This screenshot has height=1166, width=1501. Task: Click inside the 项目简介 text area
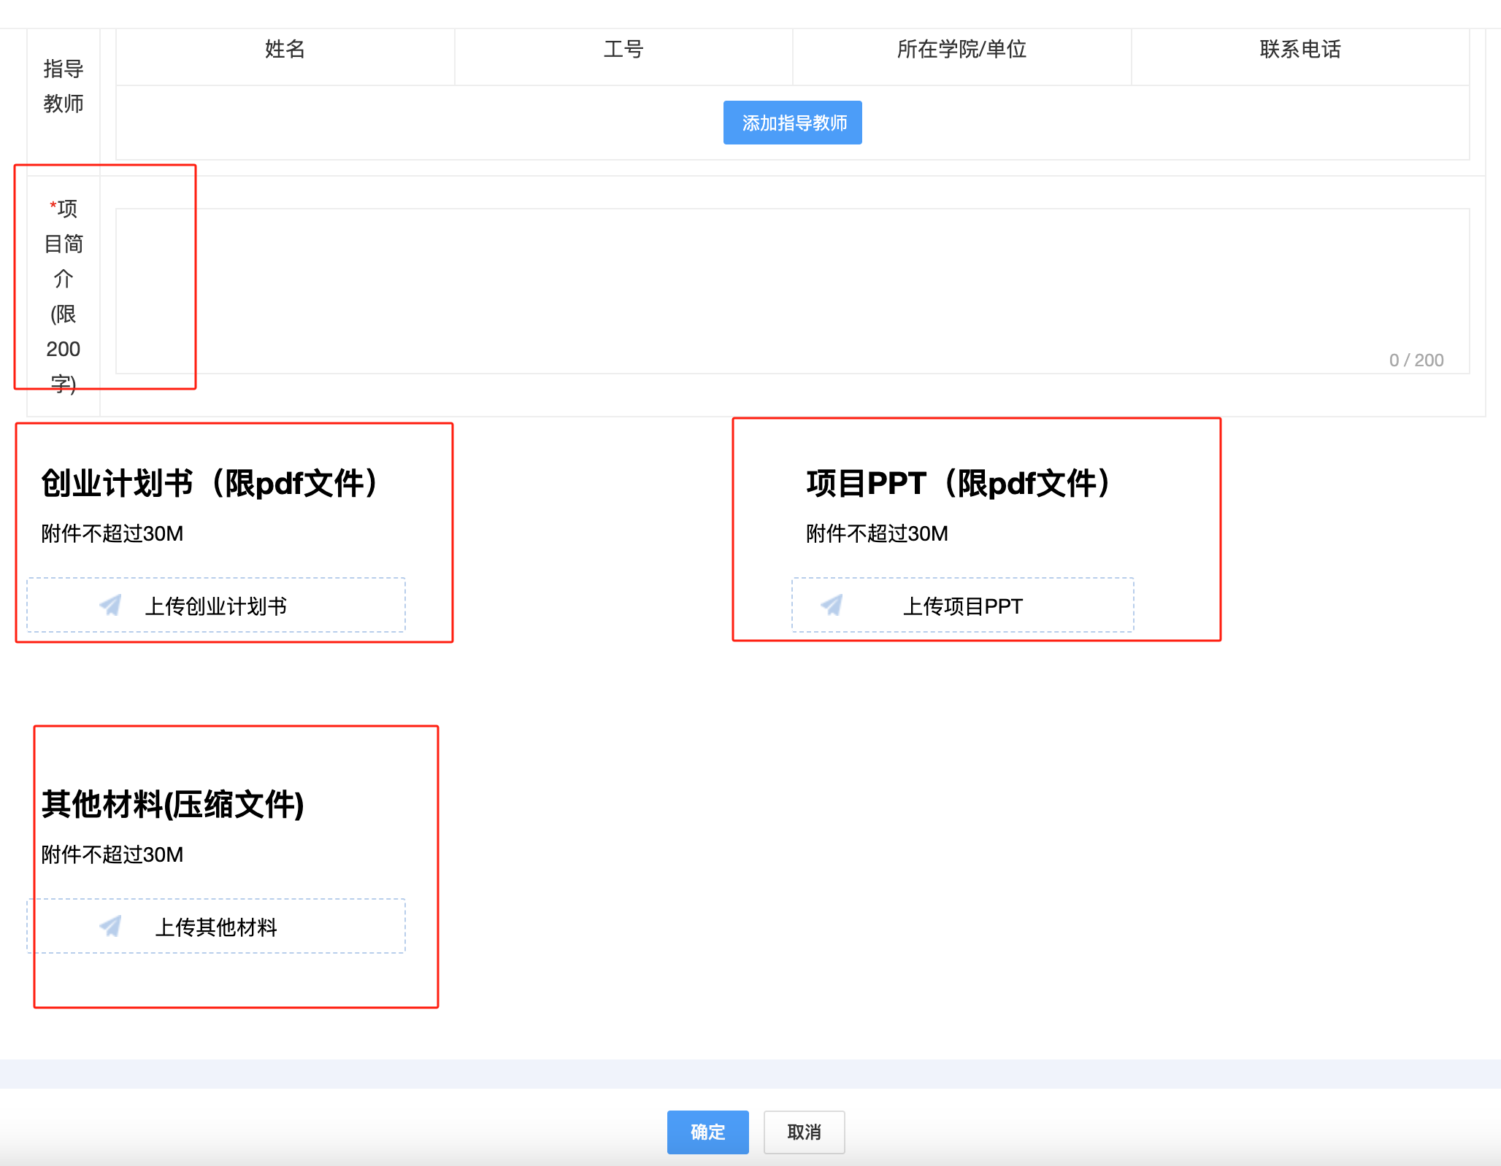pyautogui.click(x=791, y=290)
